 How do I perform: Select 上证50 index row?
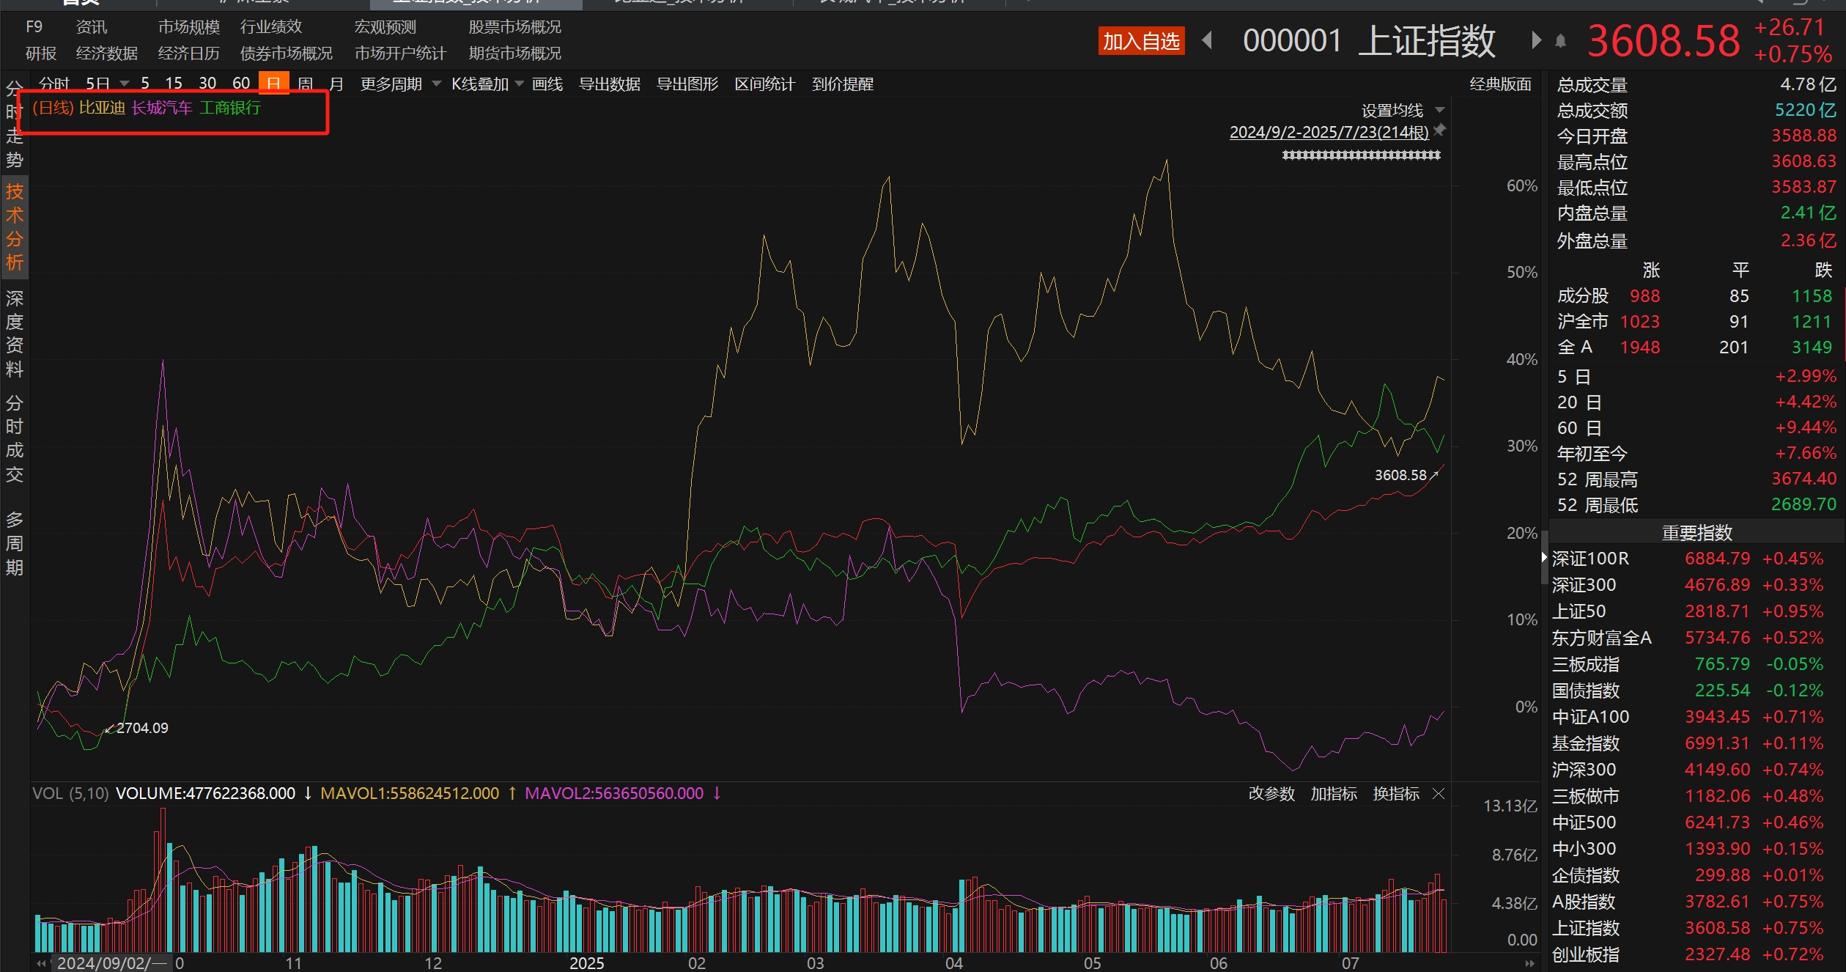pyautogui.click(x=1697, y=611)
